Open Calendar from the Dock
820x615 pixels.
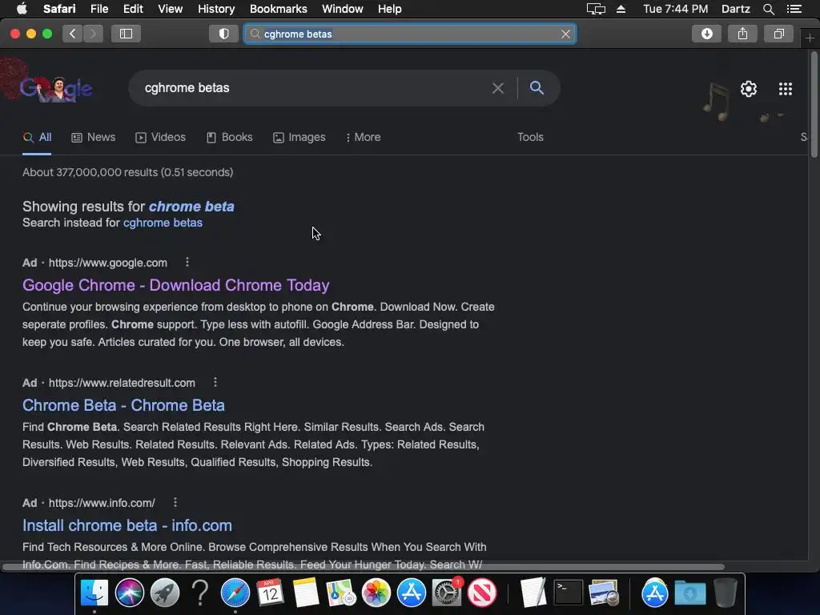[271, 593]
